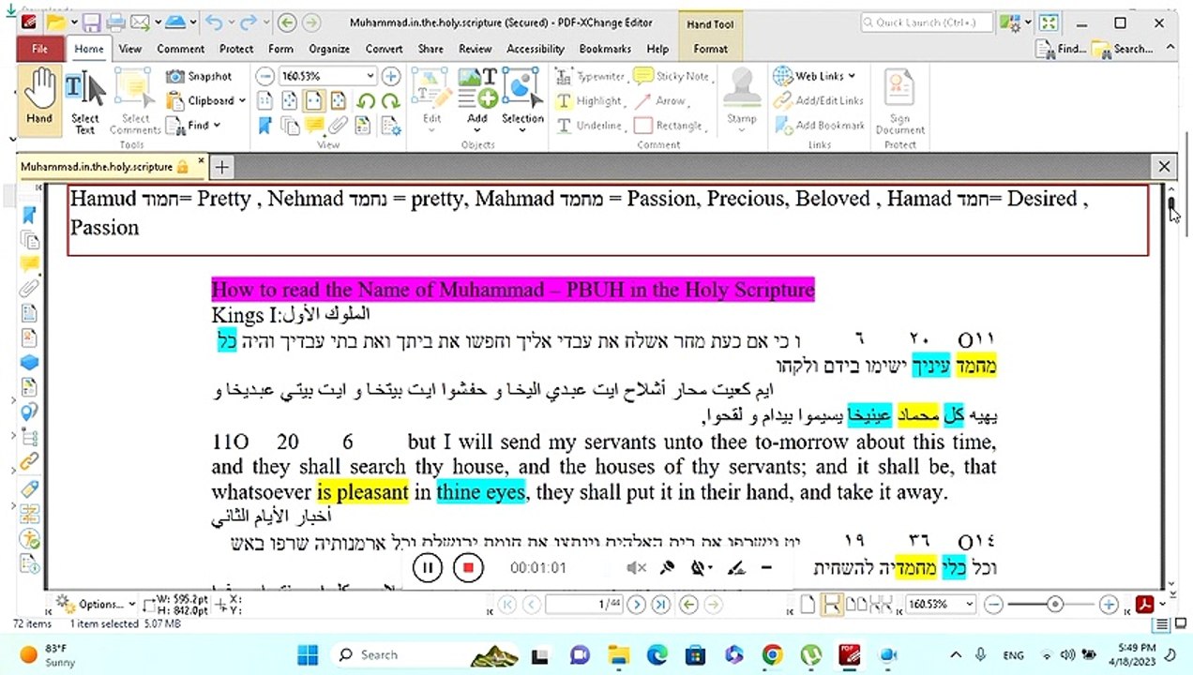Enable Fit Width page view
Viewport: 1193px width, 675px height.
(x=314, y=101)
